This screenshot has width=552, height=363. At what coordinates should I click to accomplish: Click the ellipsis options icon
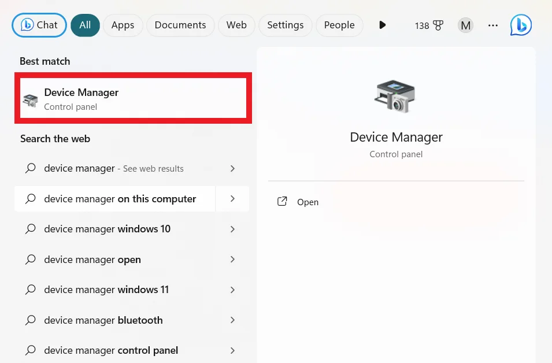[x=492, y=25]
